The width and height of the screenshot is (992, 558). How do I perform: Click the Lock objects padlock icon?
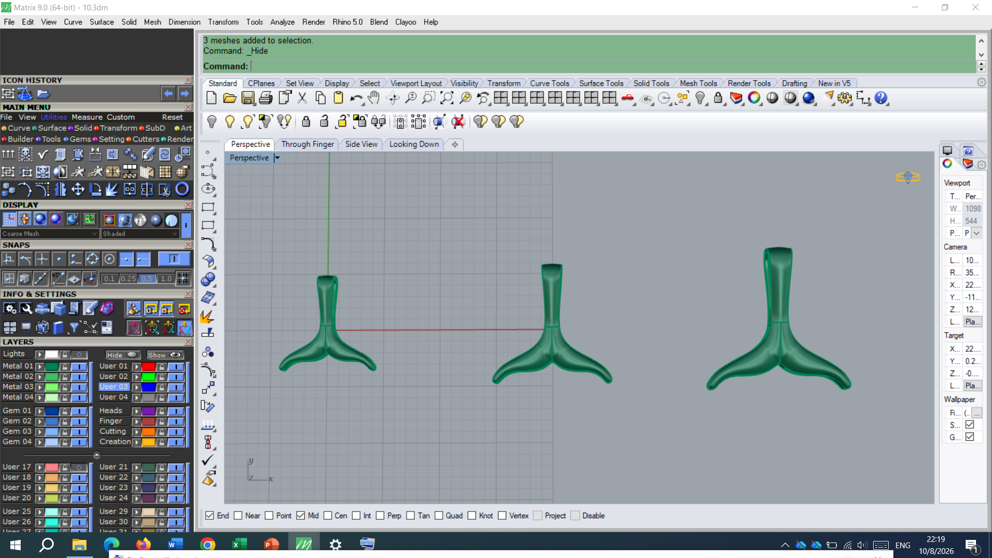pyautogui.click(x=718, y=98)
